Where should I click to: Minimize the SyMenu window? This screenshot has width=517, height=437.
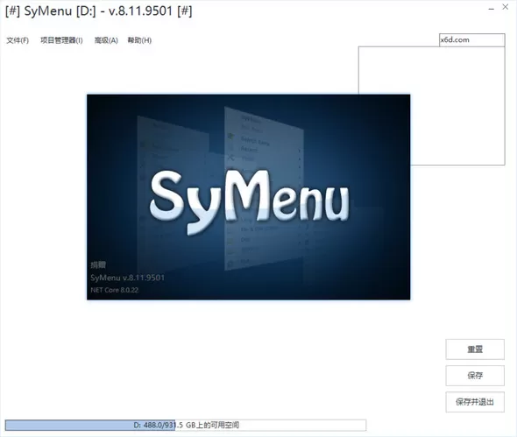point(492,9)
